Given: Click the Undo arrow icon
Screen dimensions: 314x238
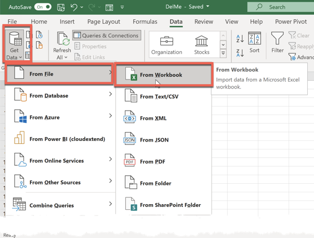Looking at the screenshot, I should pos(74,7).
